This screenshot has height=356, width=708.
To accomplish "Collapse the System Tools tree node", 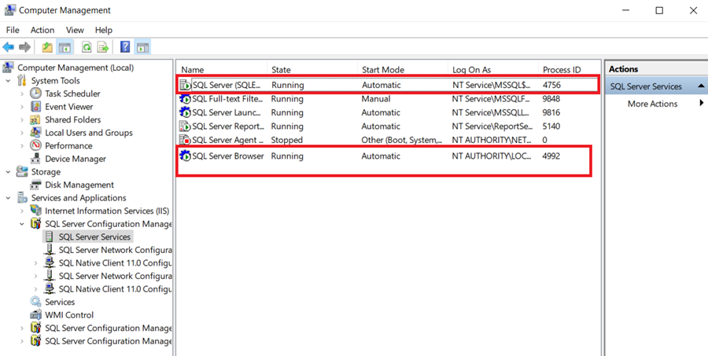I will 8,81.
